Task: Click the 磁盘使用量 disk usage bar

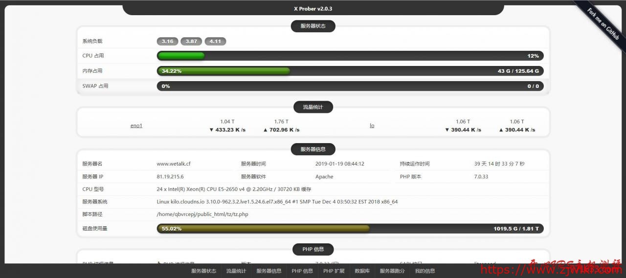Action: (x=350, y=229)
